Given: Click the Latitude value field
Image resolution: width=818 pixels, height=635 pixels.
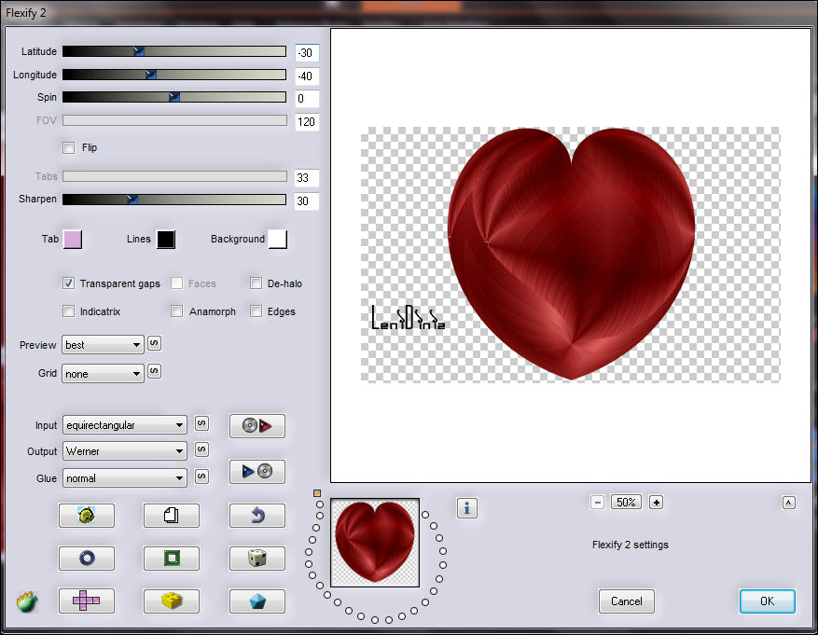Looking at the screenshot, I should pyautogui.click(x=306, y=52).
